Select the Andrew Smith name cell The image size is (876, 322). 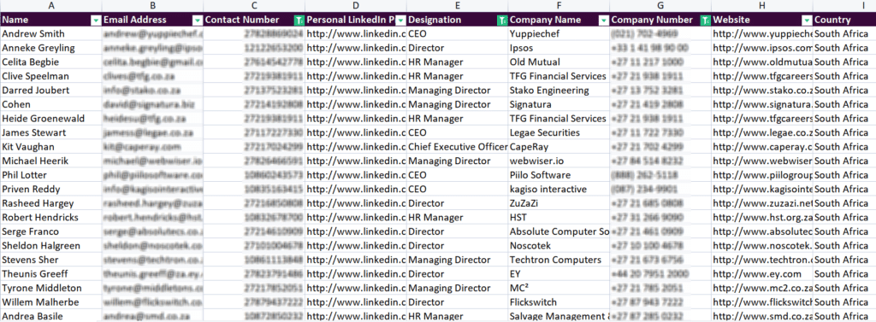(x=51, y=33)
